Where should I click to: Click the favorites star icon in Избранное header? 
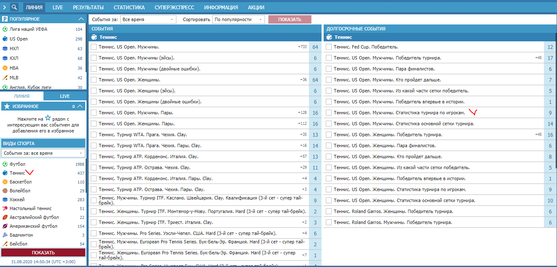click(x=7, y=107)
